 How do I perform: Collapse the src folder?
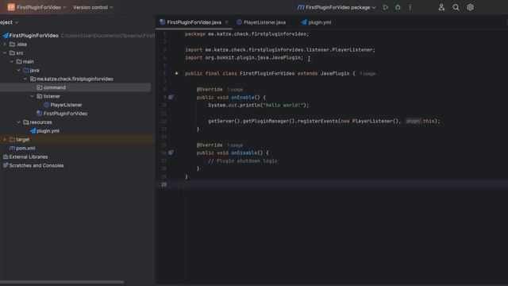point(5,53)
